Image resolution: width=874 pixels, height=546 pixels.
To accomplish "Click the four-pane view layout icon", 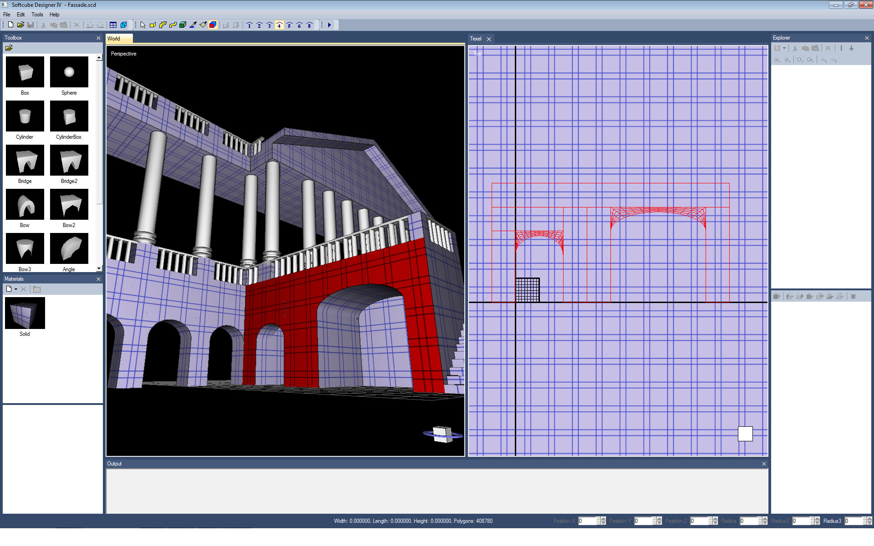I will [113, 25].
